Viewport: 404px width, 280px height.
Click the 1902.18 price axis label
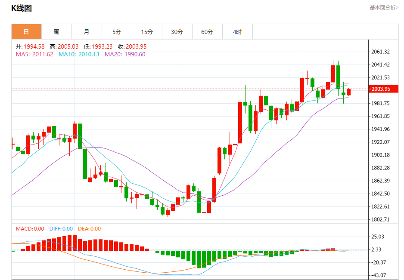(380, 155)
